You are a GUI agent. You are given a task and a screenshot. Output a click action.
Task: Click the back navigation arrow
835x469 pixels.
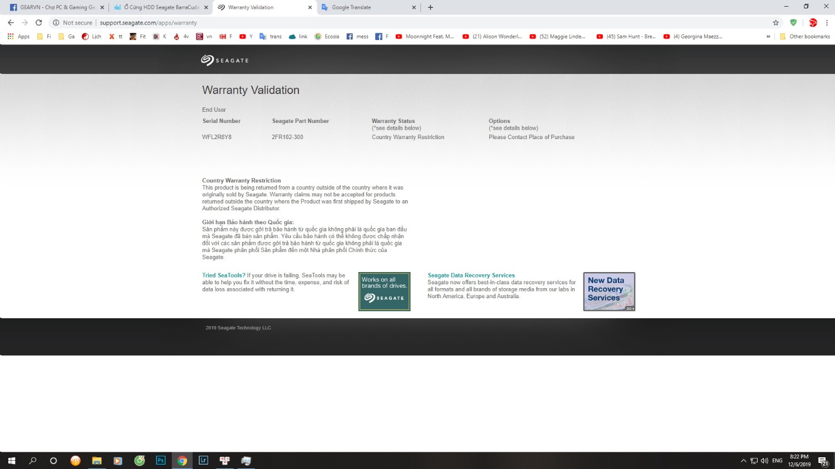tap(11, 23)
